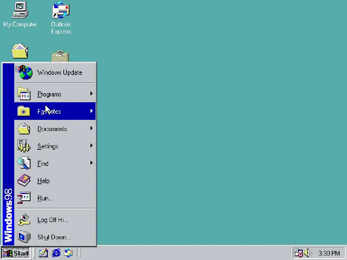Show the desktop via Quick Launch icon
The image size is (347, 260).
[43, 253]
